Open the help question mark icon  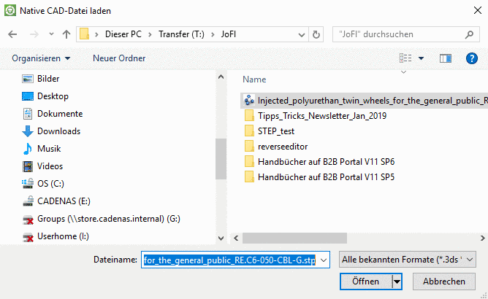pyautogui.click(x=471, y=58)
